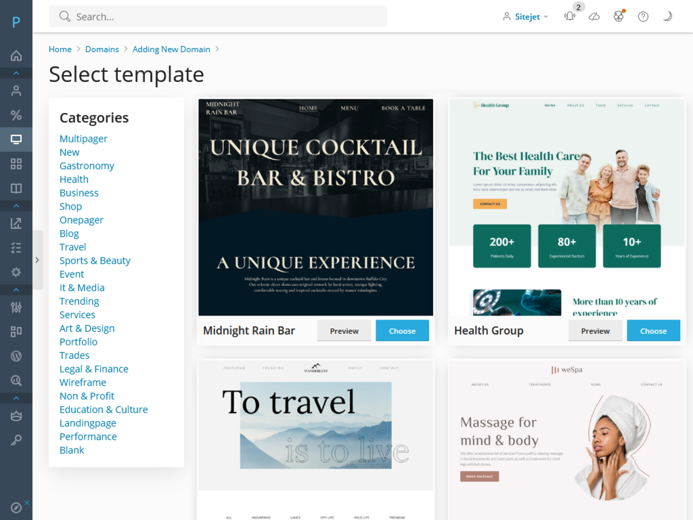Toggle dark mode with the moon icon
The height and width of the screenshot is (520, 693).
(667, 16)
